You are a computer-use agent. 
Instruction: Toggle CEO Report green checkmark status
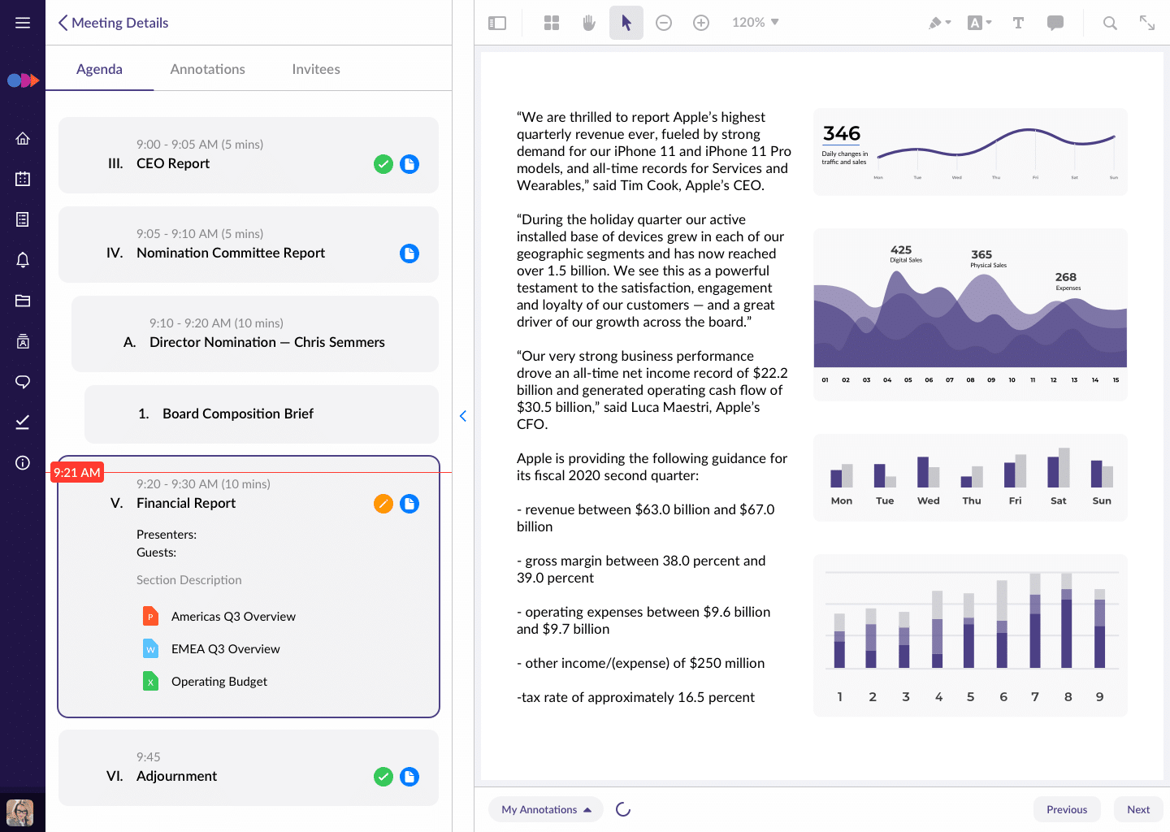click(383, 164)
